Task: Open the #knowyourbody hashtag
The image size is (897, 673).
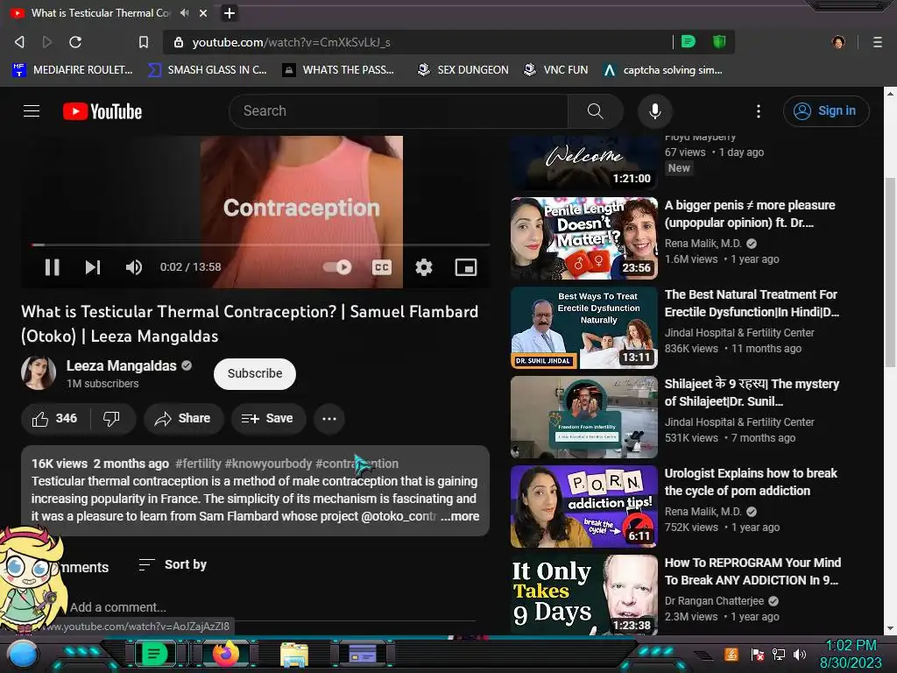Action: click(268, 464)
